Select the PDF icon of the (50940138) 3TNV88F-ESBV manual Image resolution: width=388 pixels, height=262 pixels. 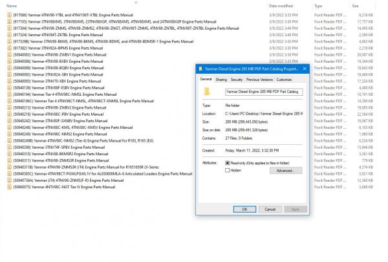[x=10, y=88]
